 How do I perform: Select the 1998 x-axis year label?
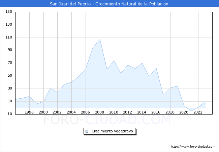(x=29, y=112)
